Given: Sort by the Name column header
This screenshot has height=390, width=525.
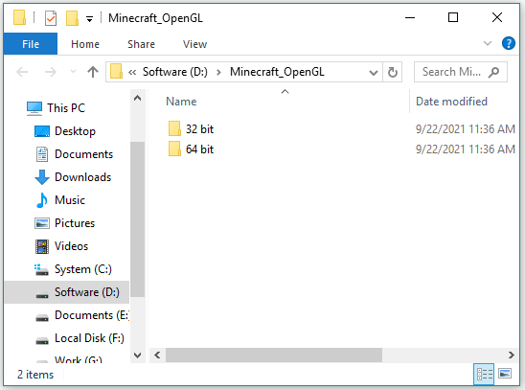Looking at the screenshot, I should click(181, 102).
